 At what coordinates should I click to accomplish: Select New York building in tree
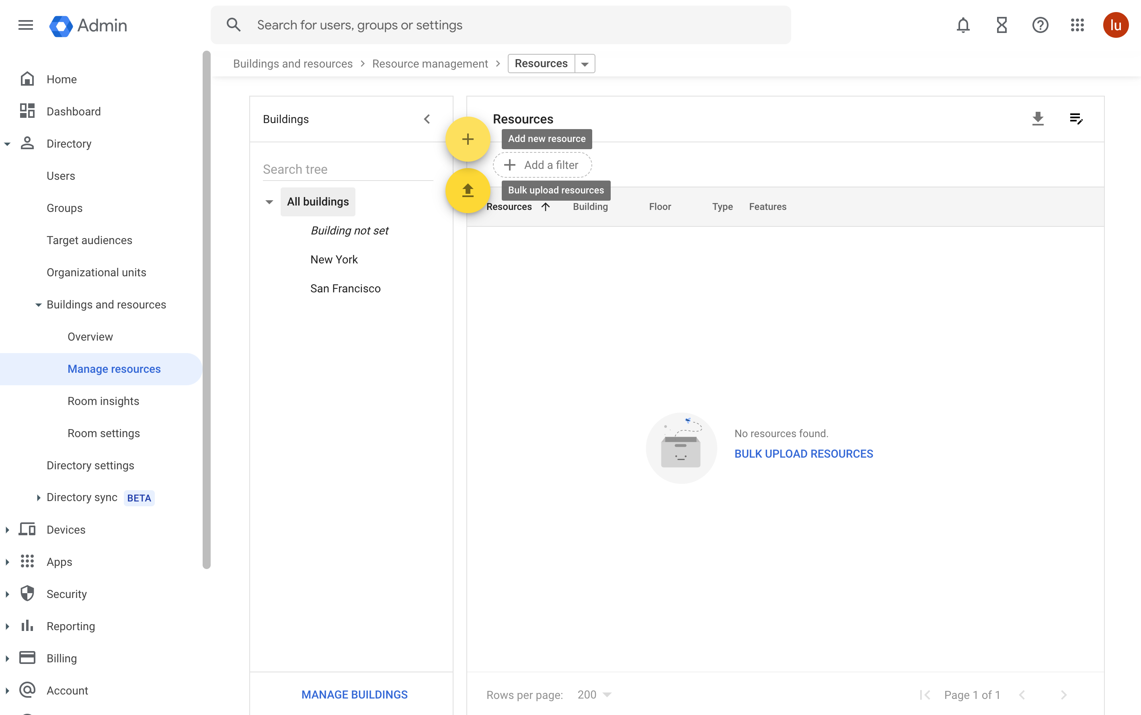click(334, 259)
